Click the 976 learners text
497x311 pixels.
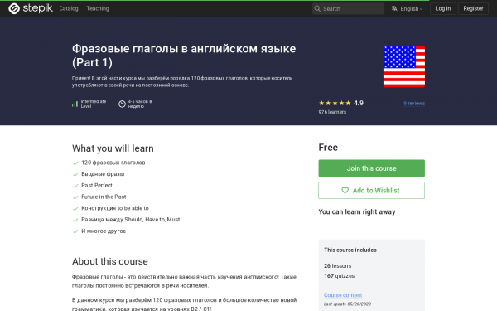(332, 112)
